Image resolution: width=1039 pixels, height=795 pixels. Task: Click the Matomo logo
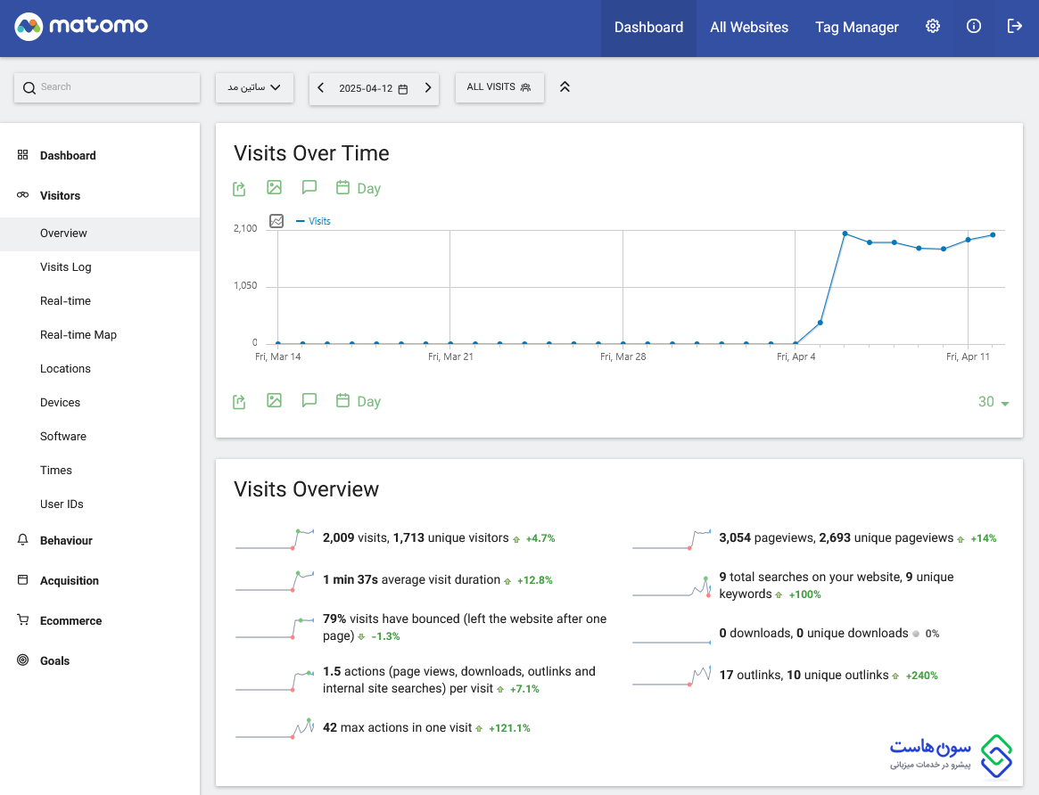point(81,27)
